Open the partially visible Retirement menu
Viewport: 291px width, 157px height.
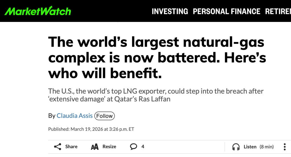(278, 11)
